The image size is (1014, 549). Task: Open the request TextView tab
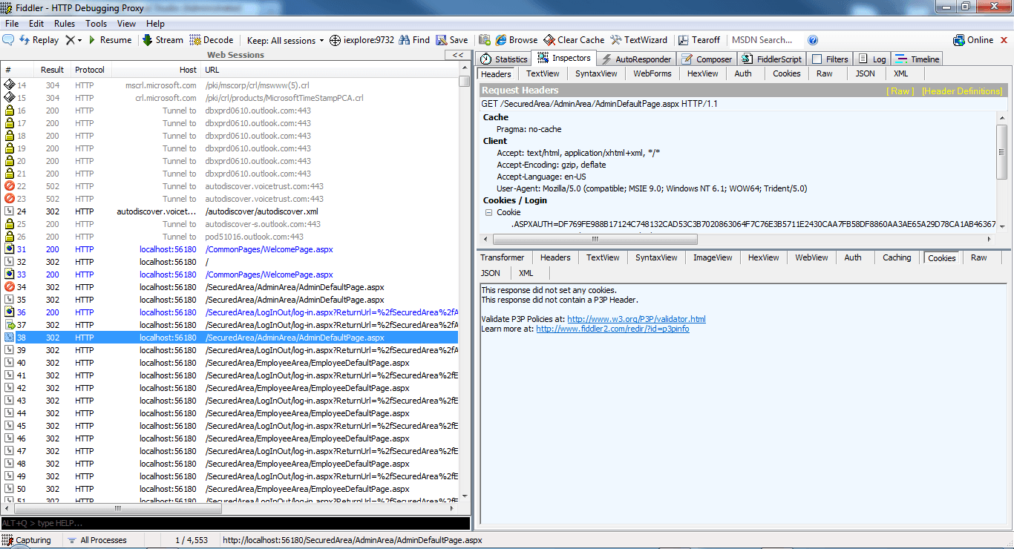click(543, 73)
